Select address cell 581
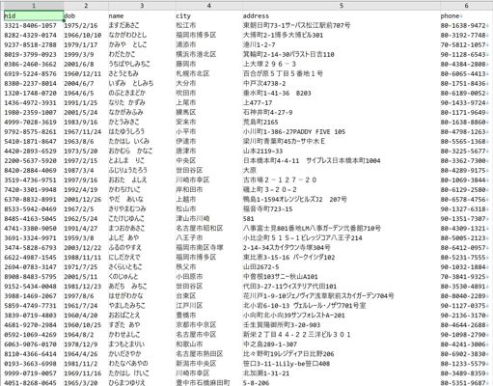The image size is (493, 386). coord(342,218)
